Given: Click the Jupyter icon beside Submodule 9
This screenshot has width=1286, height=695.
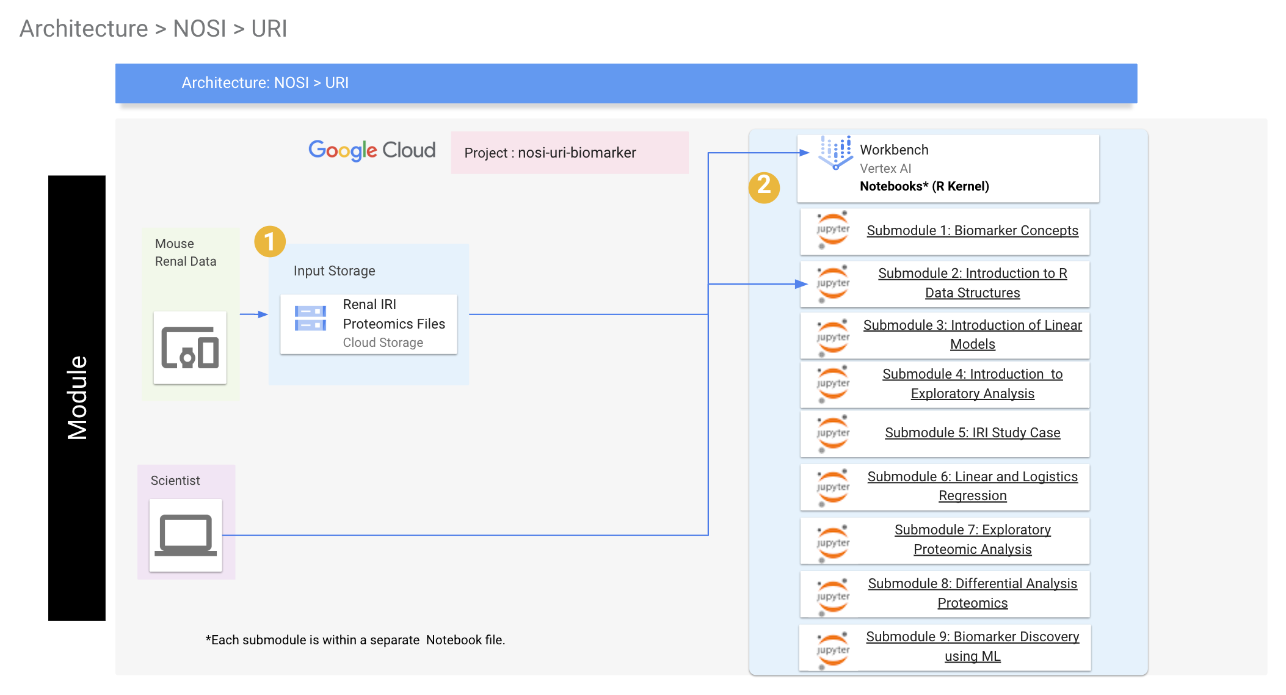Looking at the screenshot, I should click(x=833, y=649).
